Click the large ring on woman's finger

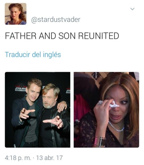click(x=100, y=103)
